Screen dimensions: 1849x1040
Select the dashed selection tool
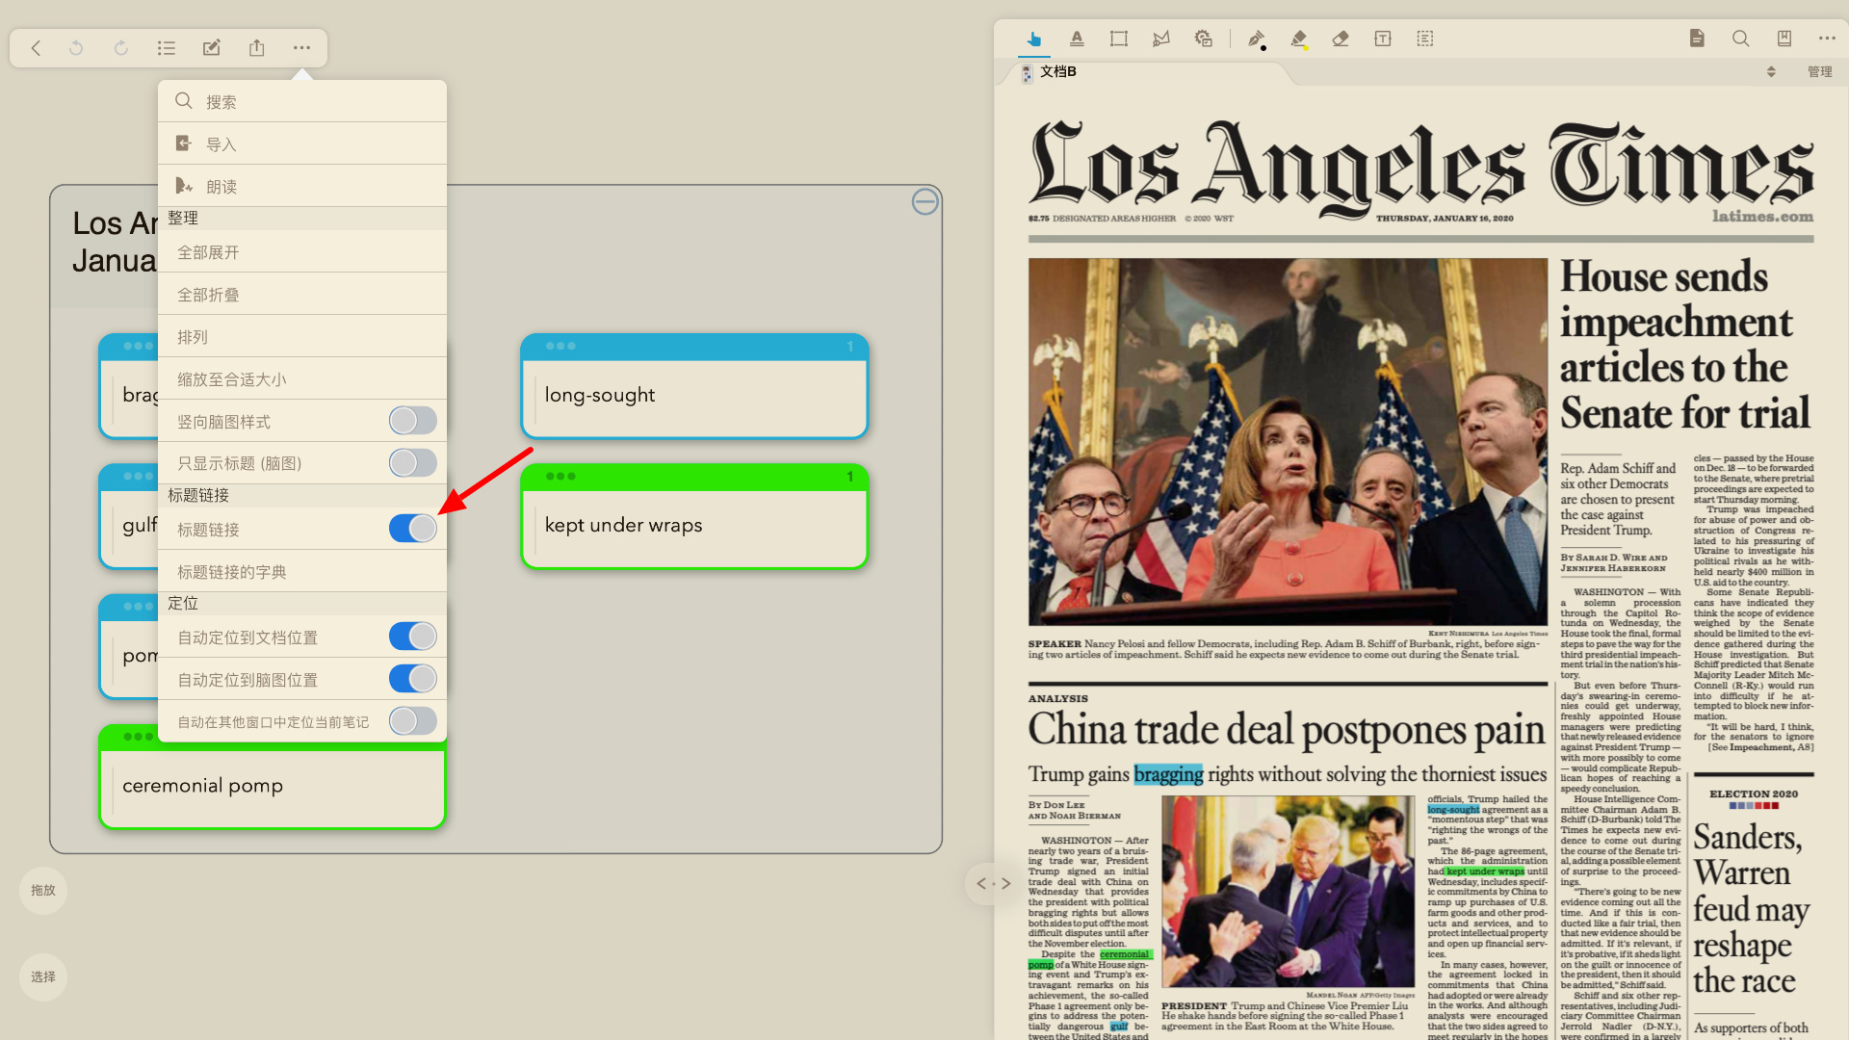[1425, 39]
